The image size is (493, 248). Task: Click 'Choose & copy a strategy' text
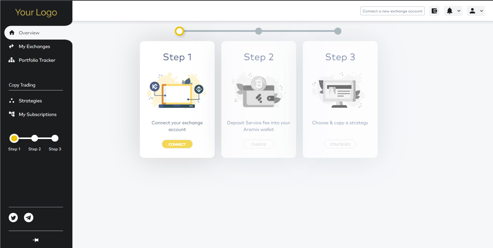(x=340, y=123)
